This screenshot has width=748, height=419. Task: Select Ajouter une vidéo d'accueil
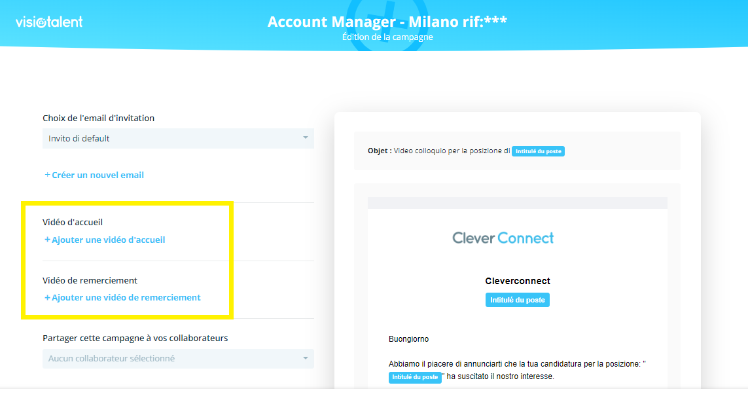(108, 240)
